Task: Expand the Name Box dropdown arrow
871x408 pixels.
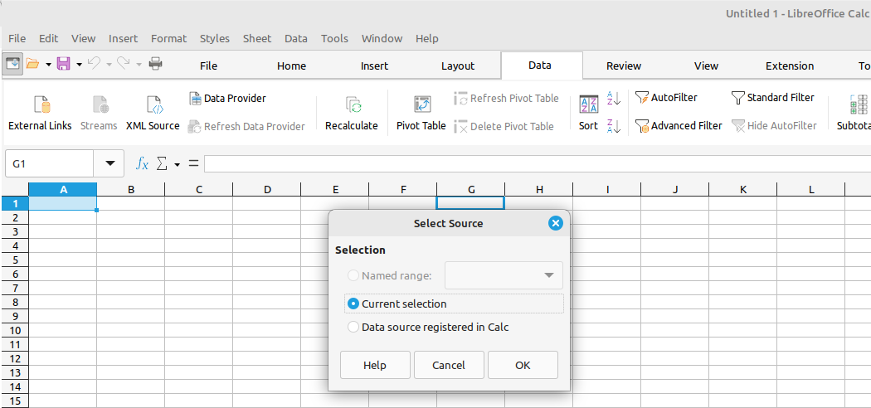Action: point(109,164)
